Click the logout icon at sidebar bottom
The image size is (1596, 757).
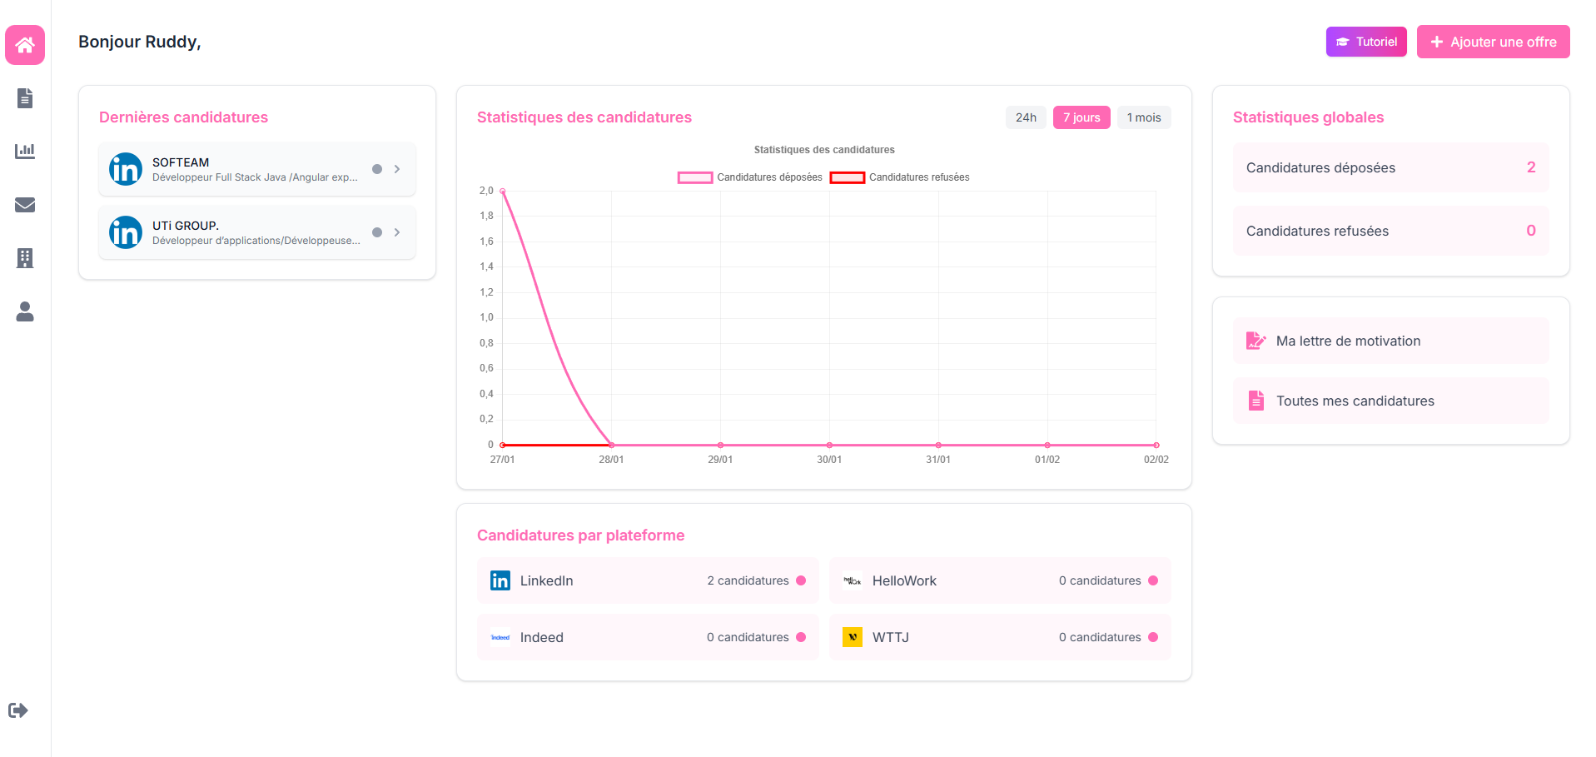17,710
